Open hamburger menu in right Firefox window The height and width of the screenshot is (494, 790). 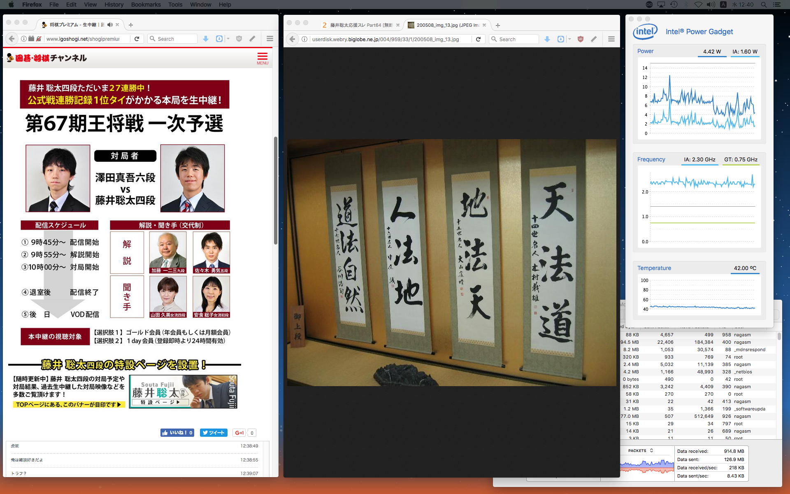tap(611, 39)
